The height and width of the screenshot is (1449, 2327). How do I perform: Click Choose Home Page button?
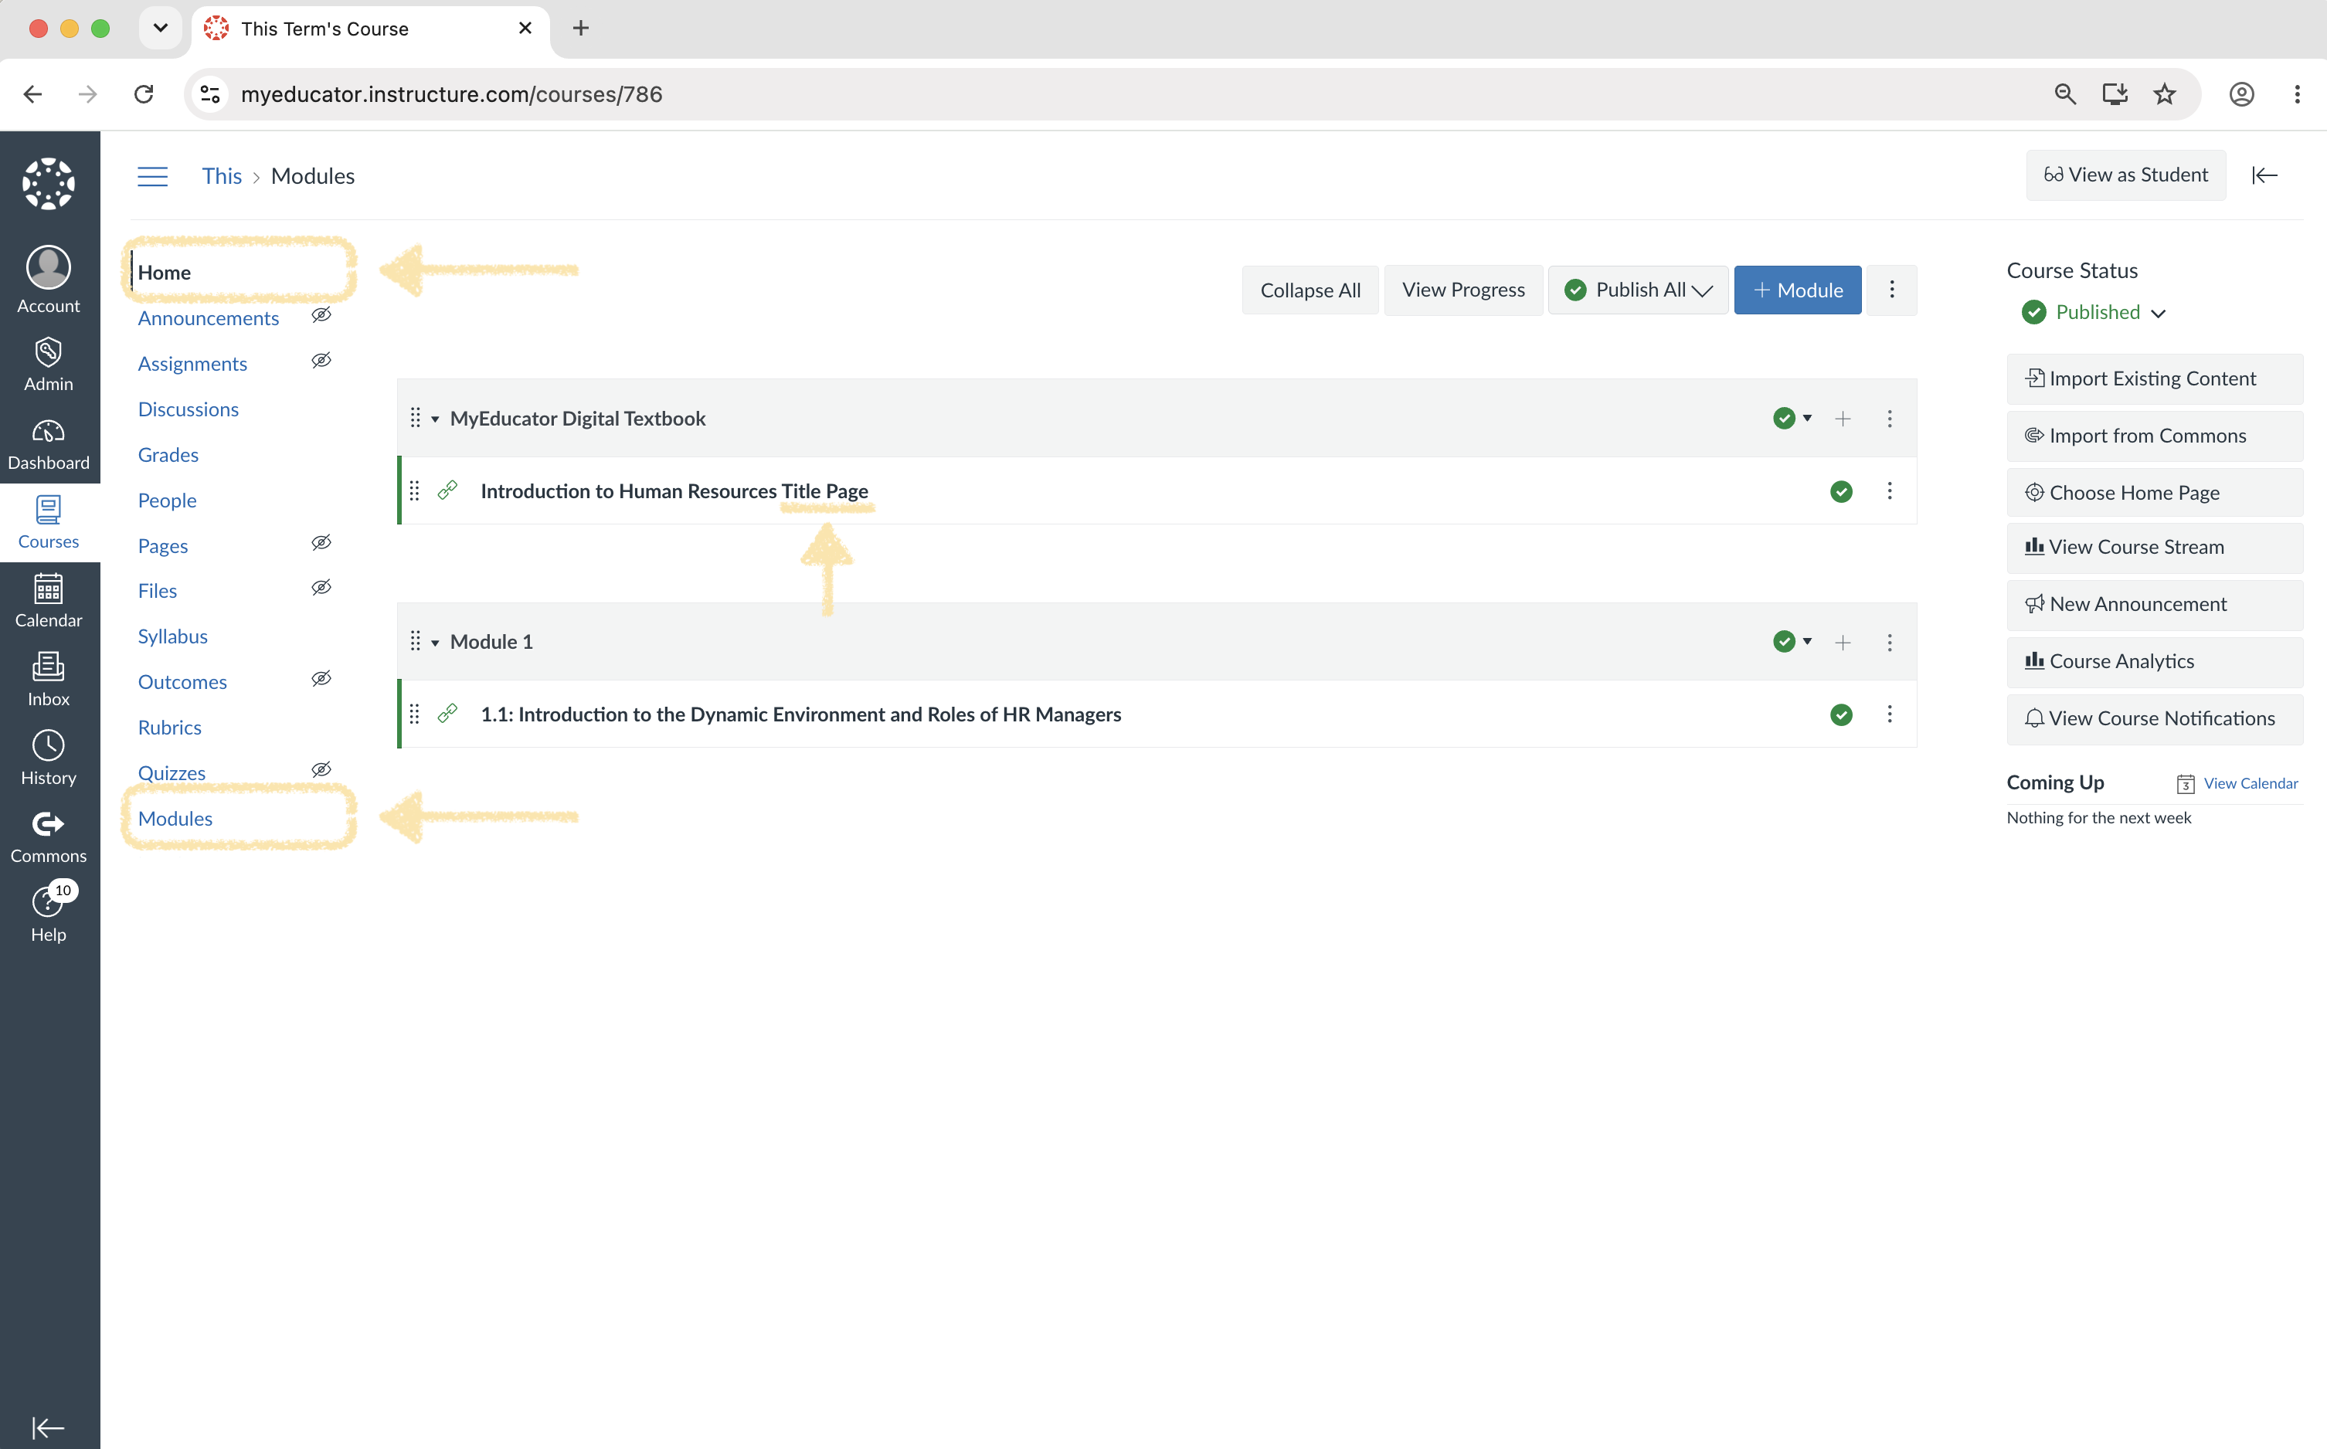(x=2153, y=493)
